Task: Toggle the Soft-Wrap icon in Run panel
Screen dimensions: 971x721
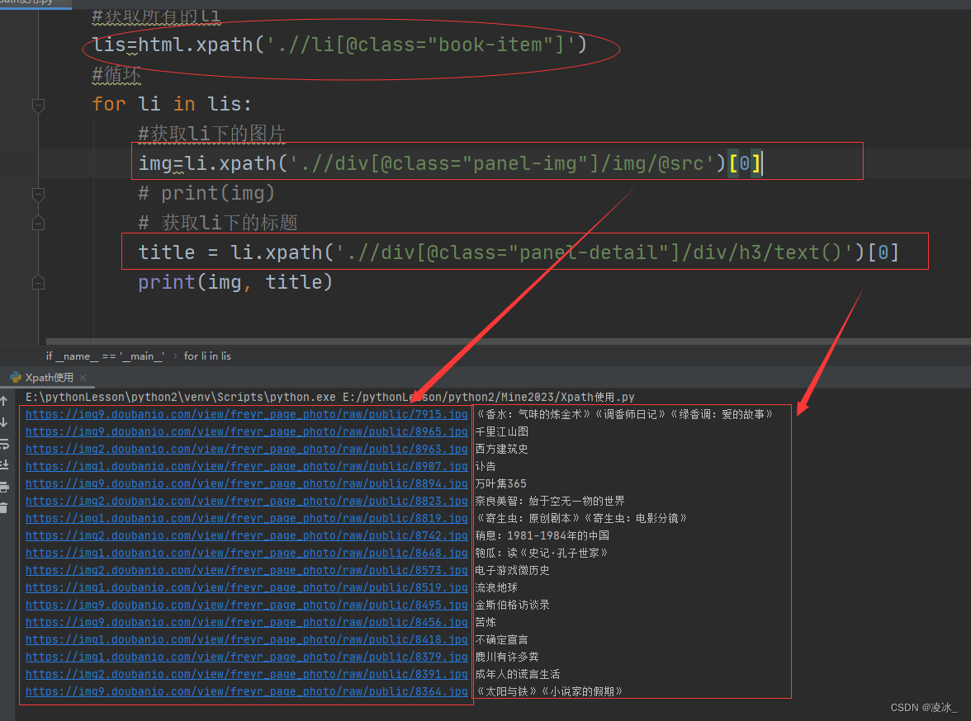Action: pyautogui.click(x=3, y=444)
